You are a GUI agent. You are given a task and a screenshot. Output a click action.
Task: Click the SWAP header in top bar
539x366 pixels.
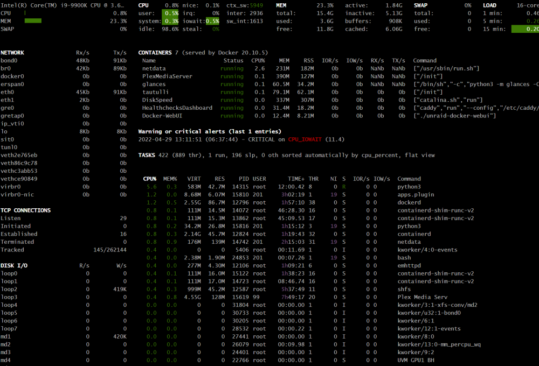point(420,5)
